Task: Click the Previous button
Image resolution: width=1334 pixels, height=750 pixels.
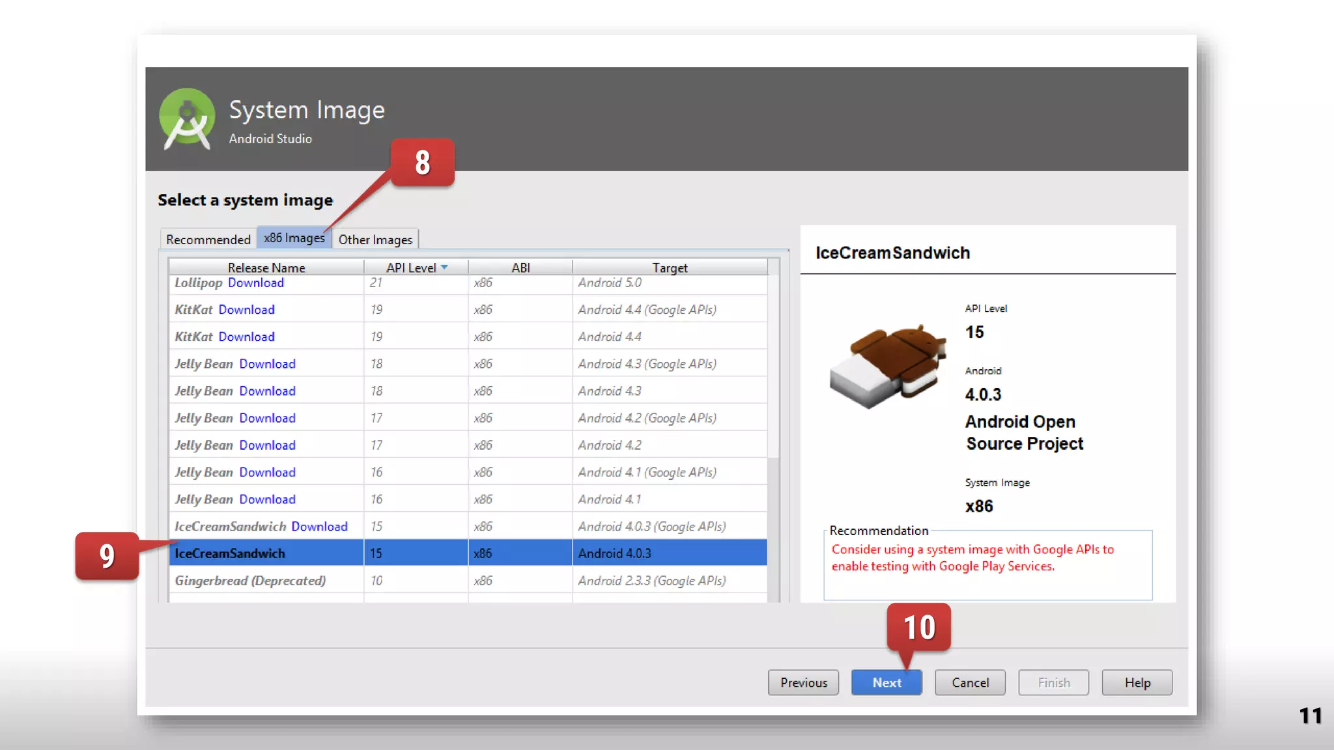Action: [x=803, y=682]
